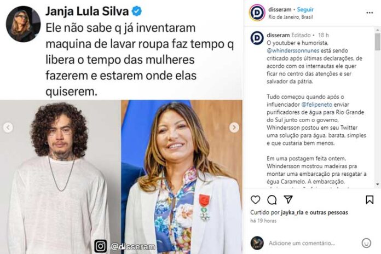Open the disseram profile picture in header
The height and width of the screenshot is (254, 381).
[x=257, y=13]
